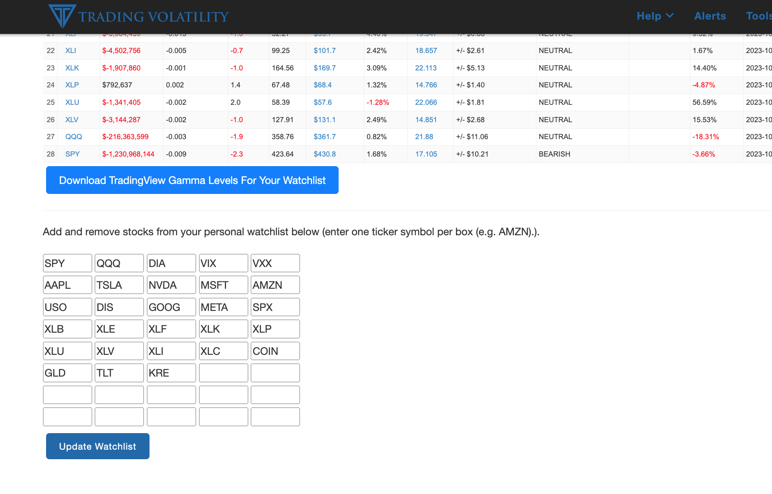The width and height of the screenshot is (772, 494).
Task: Click the 18.657 volatility link
Action: (426, 50)
